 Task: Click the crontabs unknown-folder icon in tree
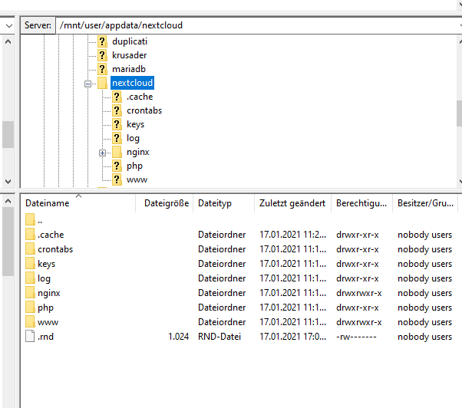[x=117, y=110]
